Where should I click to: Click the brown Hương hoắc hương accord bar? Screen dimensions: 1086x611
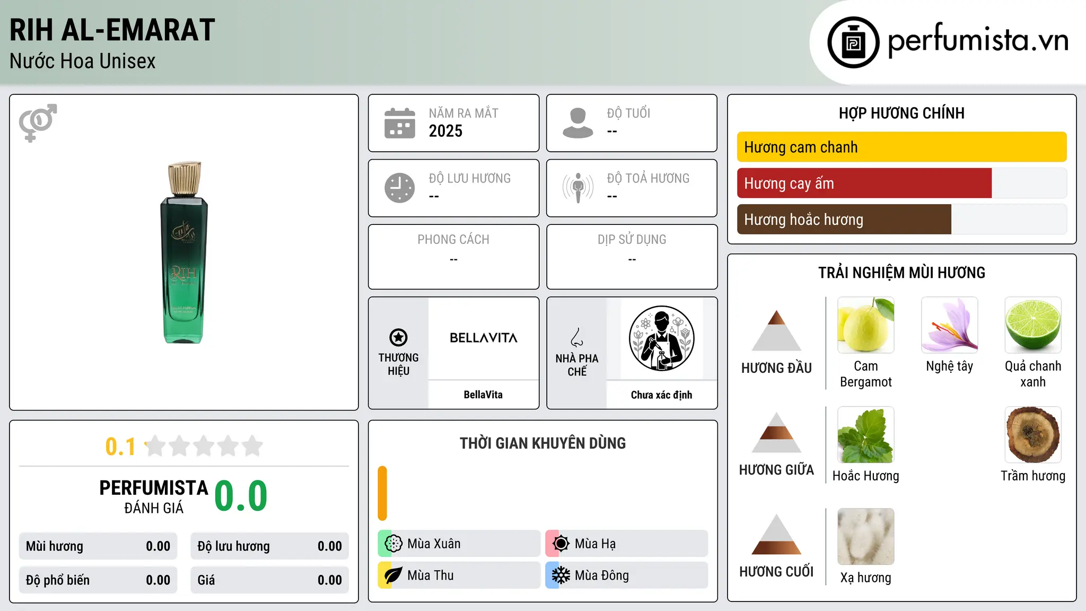(844, 220)
